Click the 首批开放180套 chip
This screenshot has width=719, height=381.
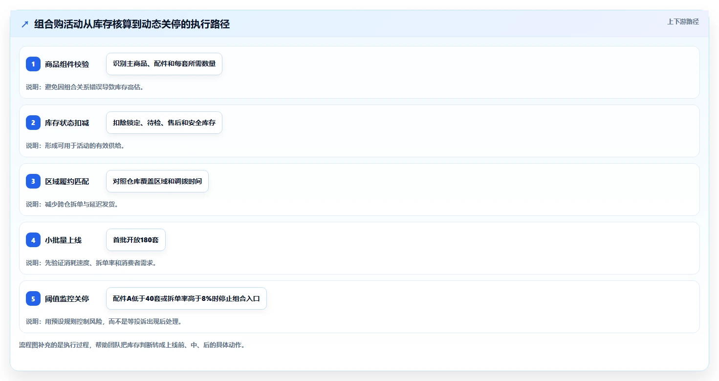[x=136, y=240]
